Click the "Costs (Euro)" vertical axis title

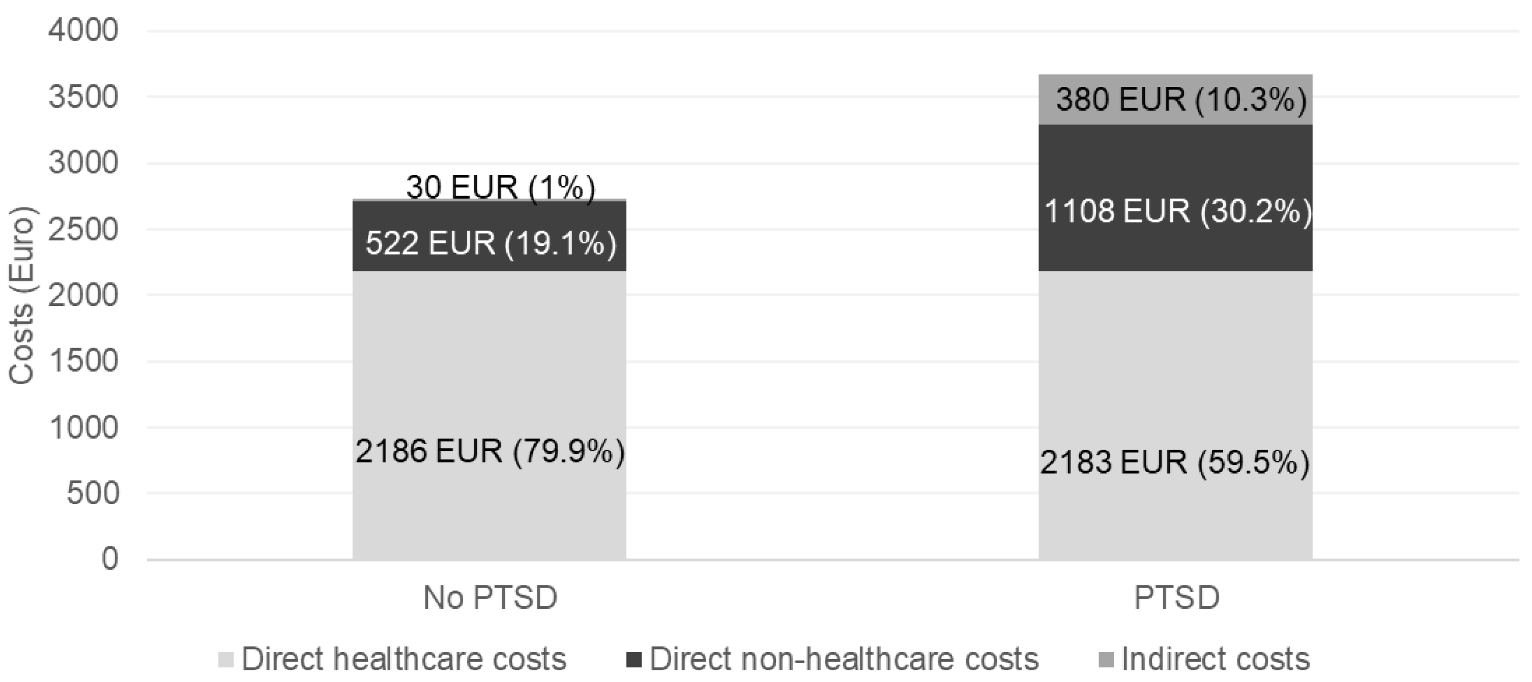tap(21, 295)
